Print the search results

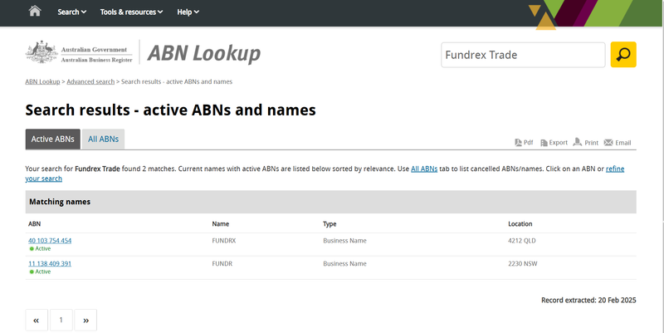[586, 143]
